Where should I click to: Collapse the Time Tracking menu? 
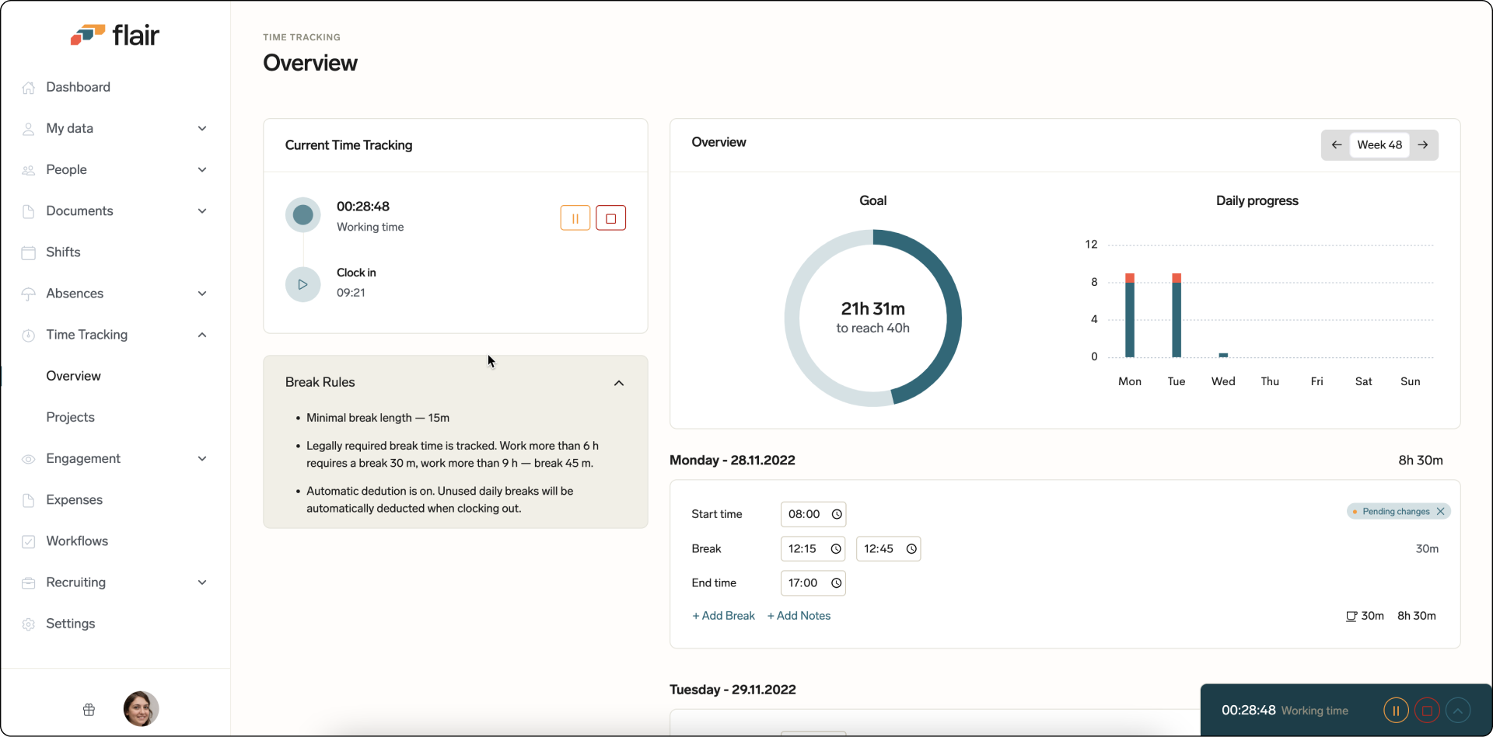coord(202,335)
